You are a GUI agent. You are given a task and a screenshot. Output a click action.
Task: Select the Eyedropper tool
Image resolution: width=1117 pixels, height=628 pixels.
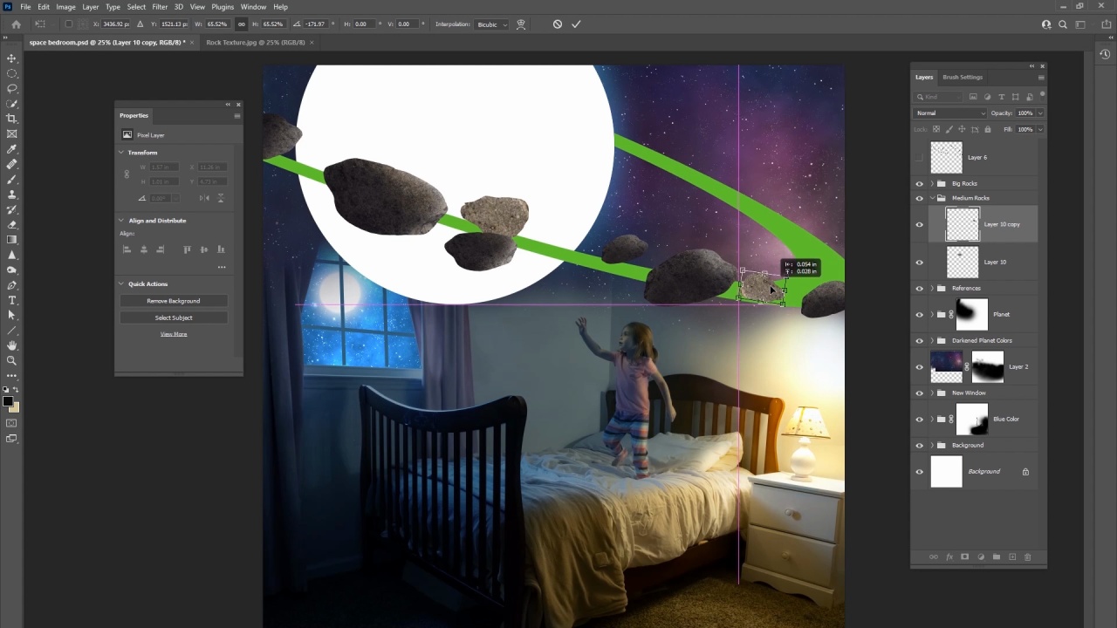(x=12, y=149)
